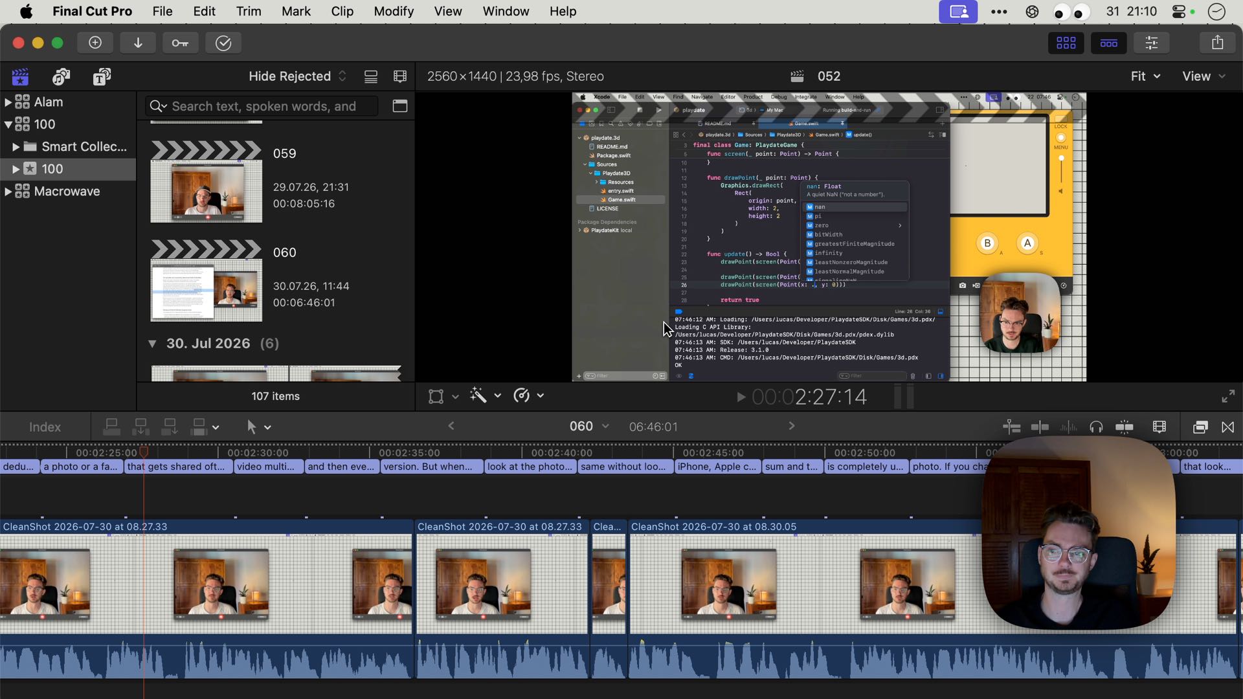Image resolution: width=1243 pixels, height=699 pixels.
Task: Toggle the timeline panel visibility
Action: [1108, 43]
